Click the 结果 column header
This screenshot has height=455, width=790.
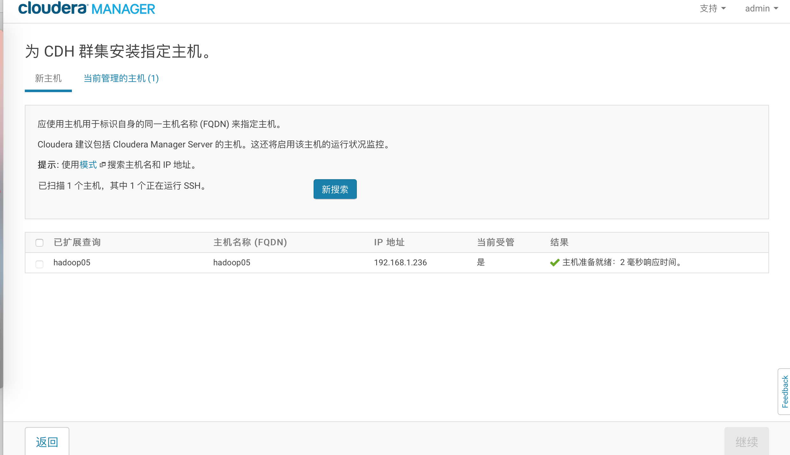(559, 242)
